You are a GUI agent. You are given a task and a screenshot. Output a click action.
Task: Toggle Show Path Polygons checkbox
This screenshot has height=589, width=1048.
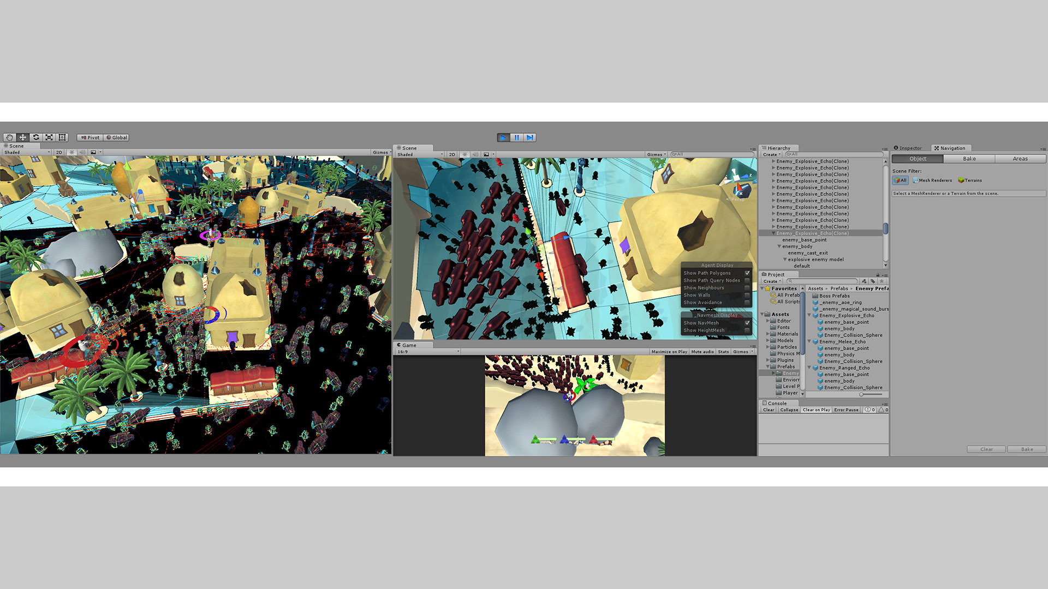[x=747, y=273]
